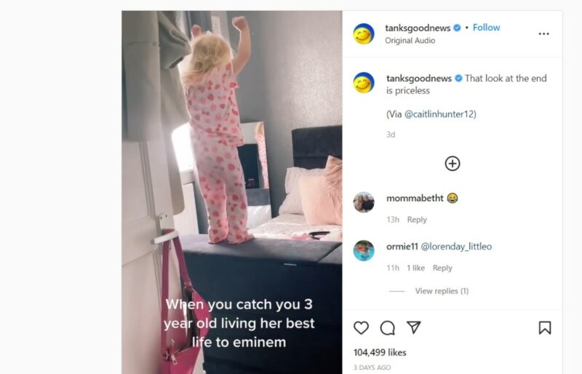Screen dimensions: 582x374
Task: Reply to mommabetht's comment
Action: 417,220
